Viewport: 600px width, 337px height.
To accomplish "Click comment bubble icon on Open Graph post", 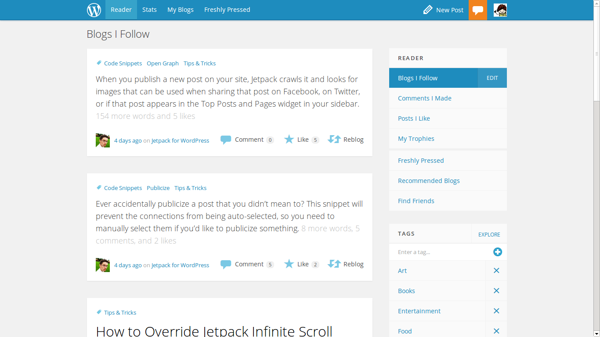I will tap(226, 140).
